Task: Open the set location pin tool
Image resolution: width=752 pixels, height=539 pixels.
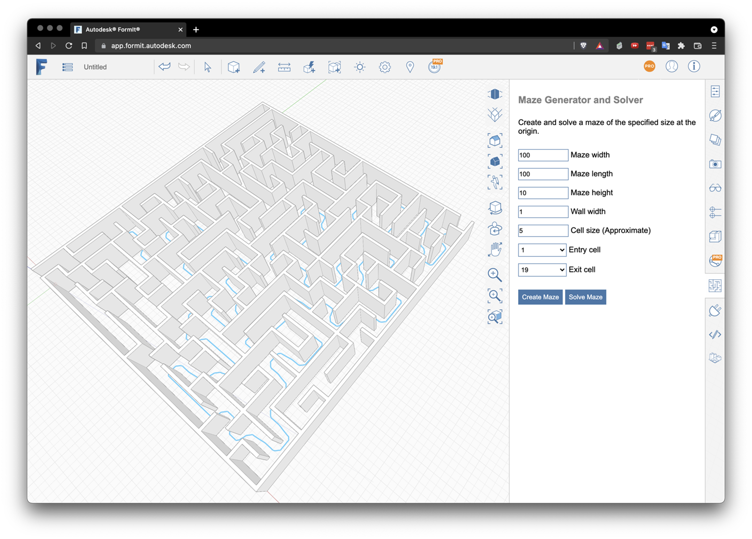Action: point(410,67)
